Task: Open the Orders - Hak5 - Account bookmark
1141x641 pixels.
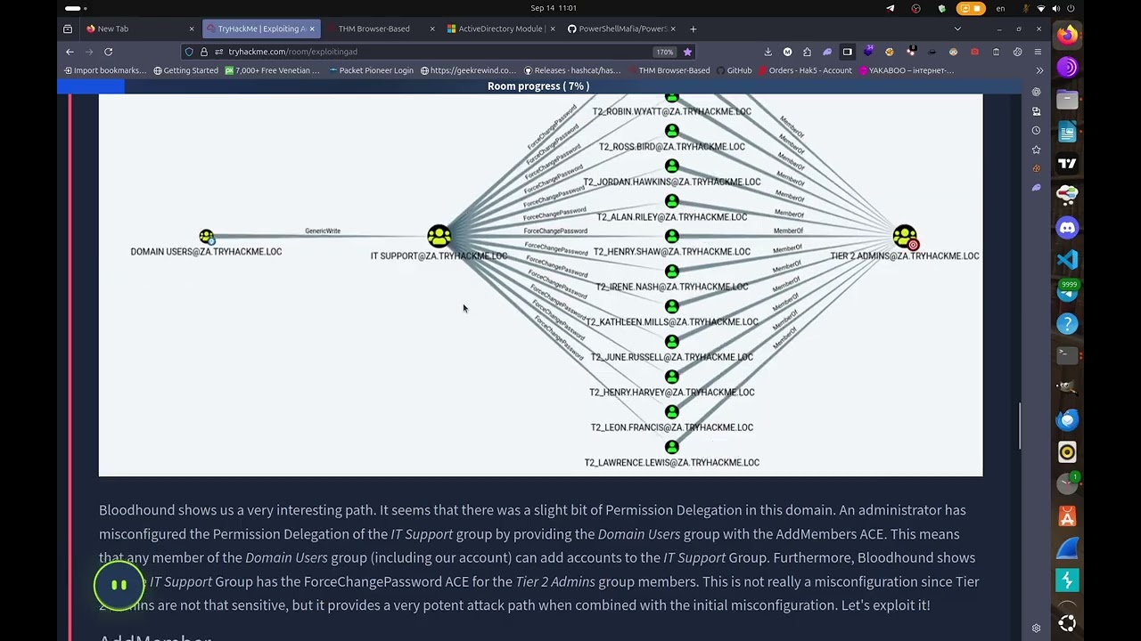Action: click(x=805, y=70)
